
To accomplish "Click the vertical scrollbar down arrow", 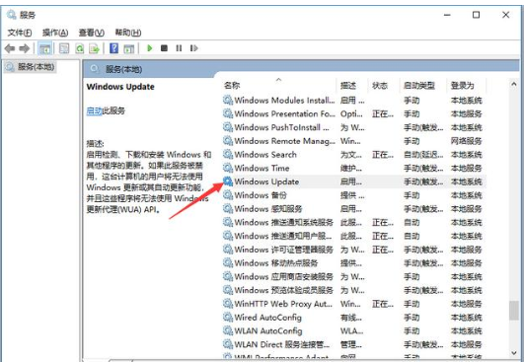I will (514, 353).
